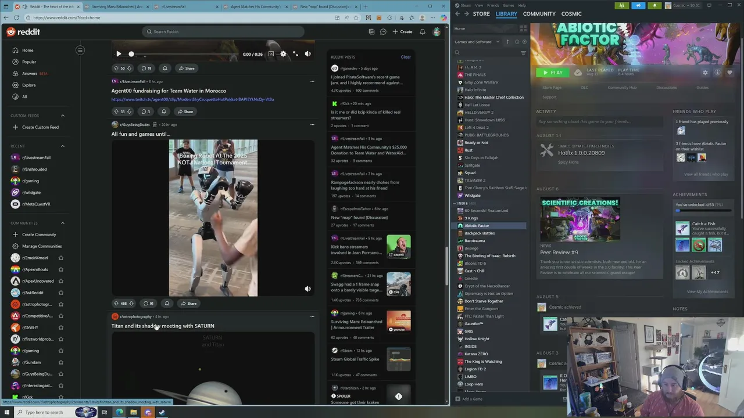Go to Popular in Reddit sidebar
This screenshot has width=744, height=418.
click(29, 62)
